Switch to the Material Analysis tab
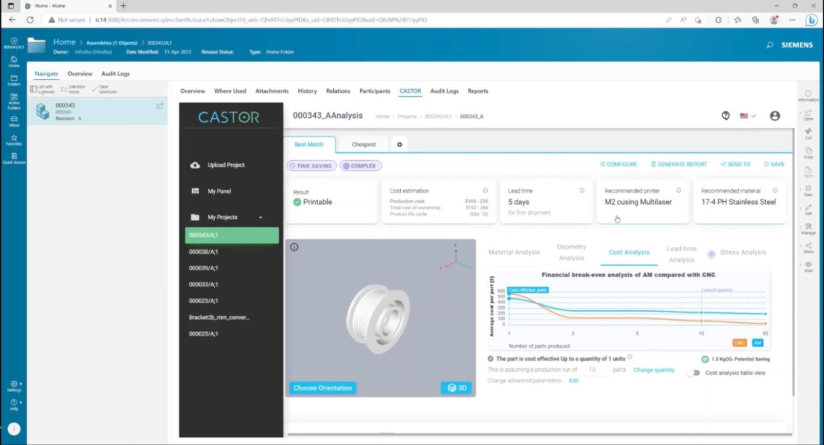 tap(514, 252)
